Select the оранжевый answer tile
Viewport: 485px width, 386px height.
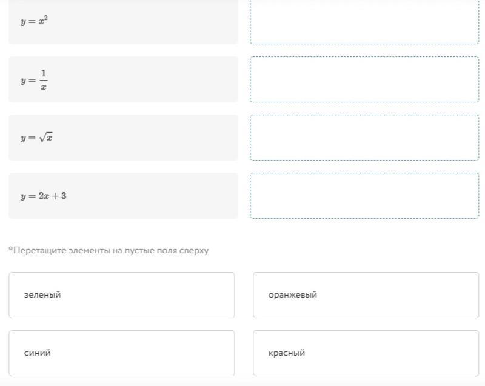tap(366, 295)
